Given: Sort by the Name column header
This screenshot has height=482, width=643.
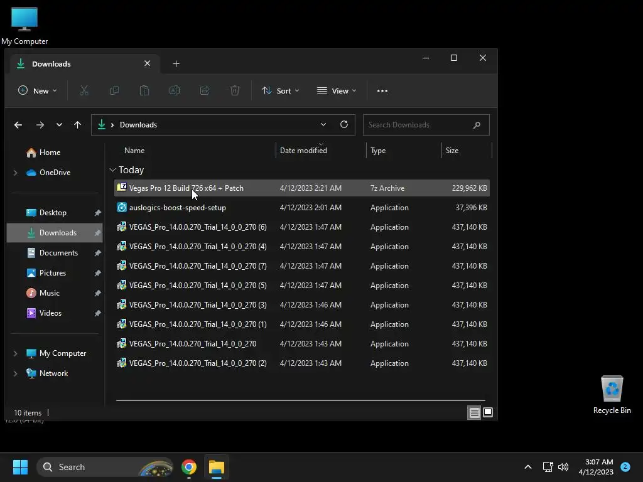Looking at the screenshot, I should click(x=134, y=151).
